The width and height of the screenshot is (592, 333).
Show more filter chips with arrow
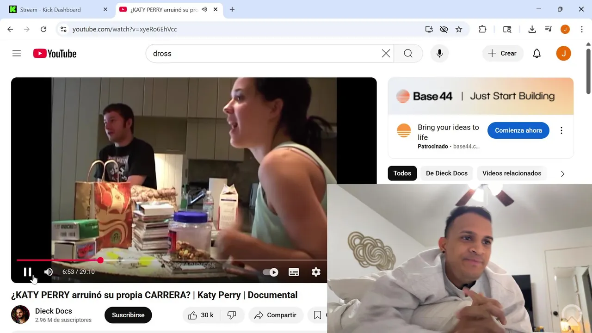coord(562,174)
